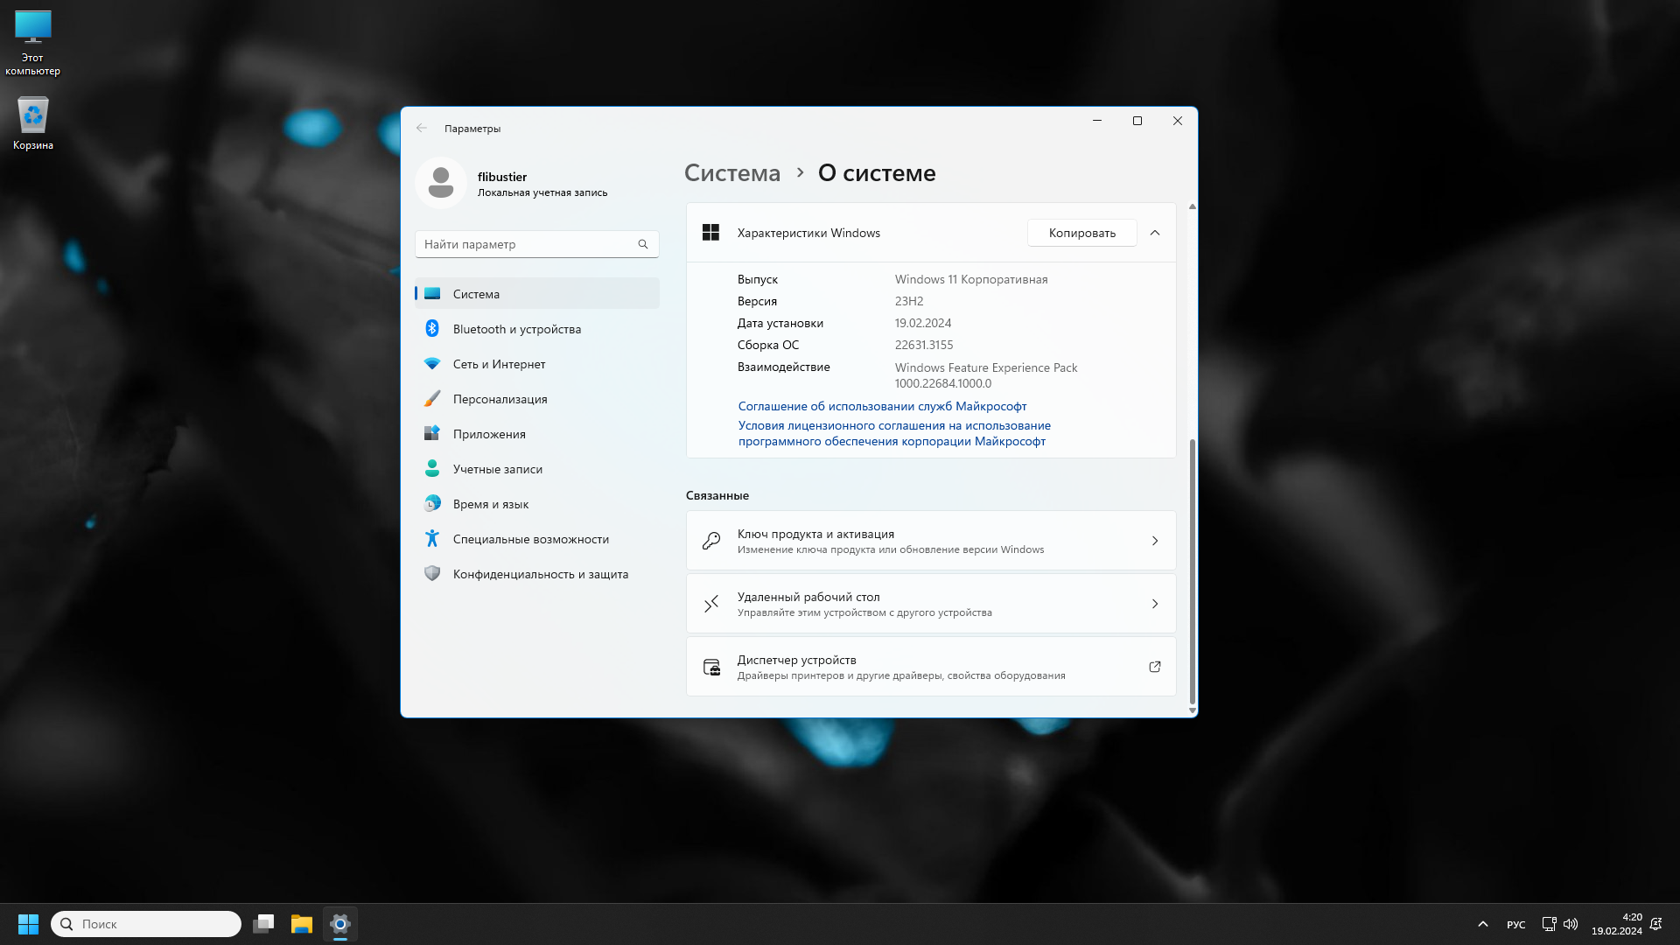
Task: Open the Apps section icon
Action: pyautogui.click(x=432, y=433)
